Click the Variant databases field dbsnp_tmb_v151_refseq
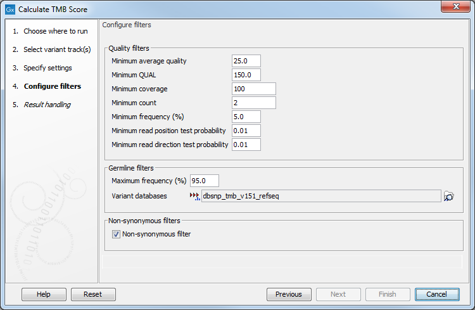Image resolution: width=475 pixels, height=310 pixels. point(321,196)
